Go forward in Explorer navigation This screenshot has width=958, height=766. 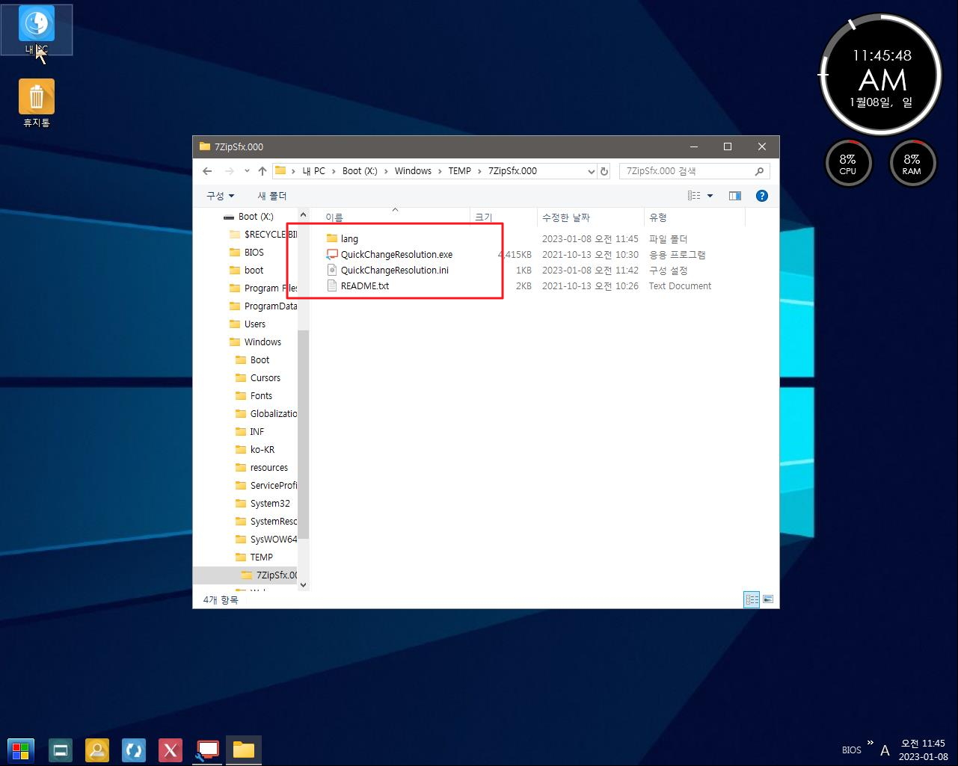click(230, 171)
